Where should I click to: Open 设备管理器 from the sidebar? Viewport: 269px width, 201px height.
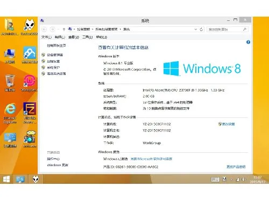coord(55,55)
